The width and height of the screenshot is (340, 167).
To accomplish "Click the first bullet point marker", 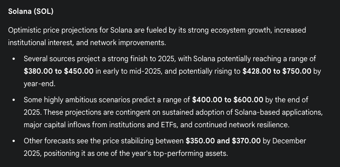I will (14, 59).
